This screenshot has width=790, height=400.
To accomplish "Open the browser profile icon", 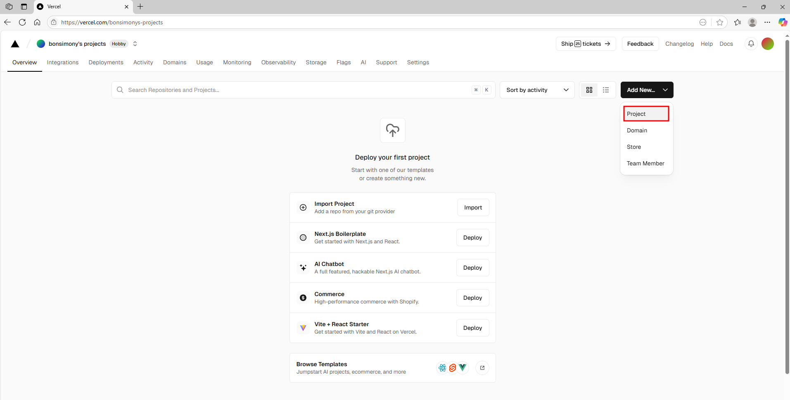I will [x=752, y=22].
